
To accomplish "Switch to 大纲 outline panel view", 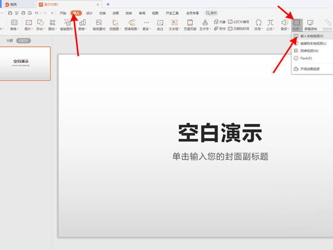I will coord(9,41).
